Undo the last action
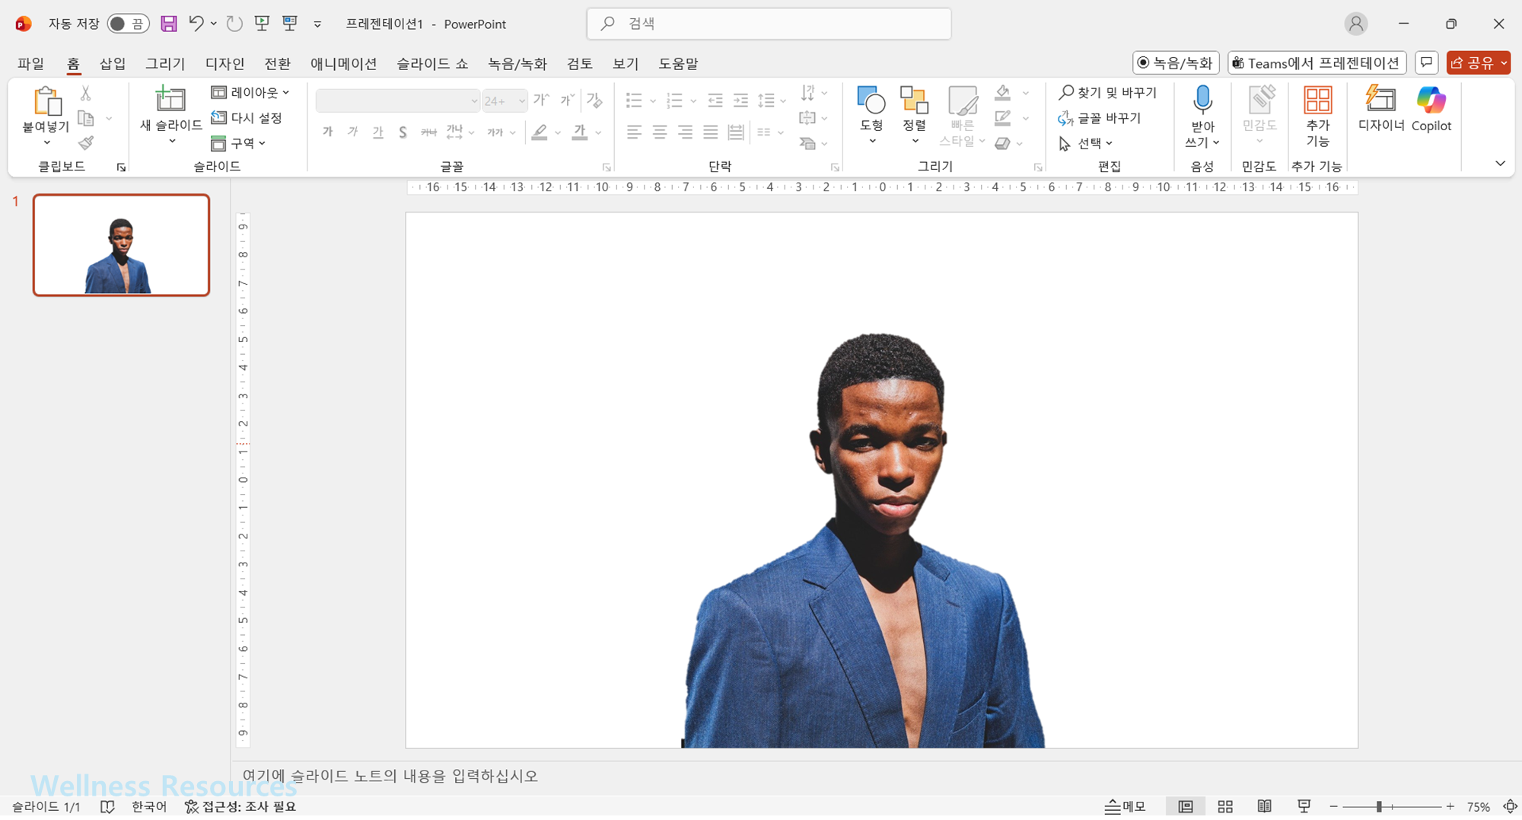The image size is (1522, 820). (196, 24)
